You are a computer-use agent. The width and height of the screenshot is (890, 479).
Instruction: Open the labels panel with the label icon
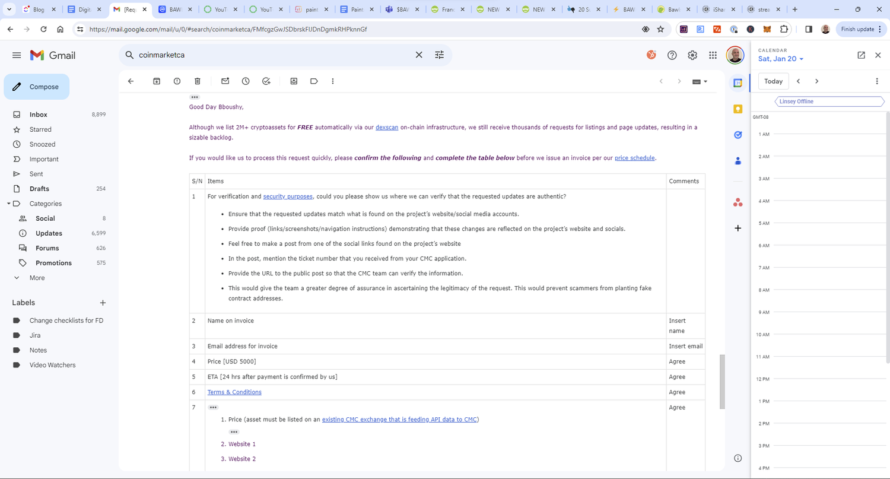314,81
